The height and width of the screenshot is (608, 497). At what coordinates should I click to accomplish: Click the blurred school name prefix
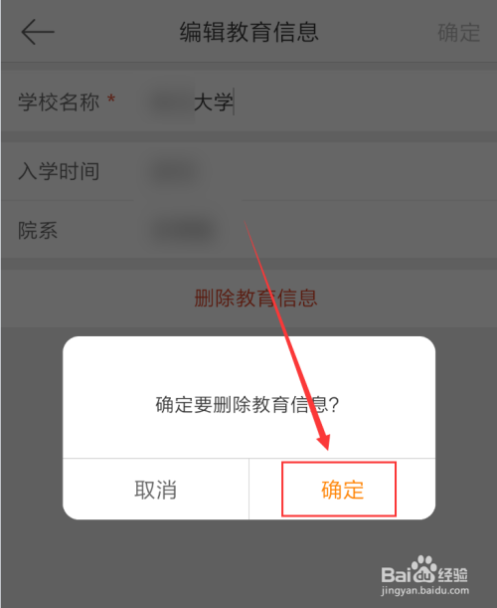click(x=172, y=101)
